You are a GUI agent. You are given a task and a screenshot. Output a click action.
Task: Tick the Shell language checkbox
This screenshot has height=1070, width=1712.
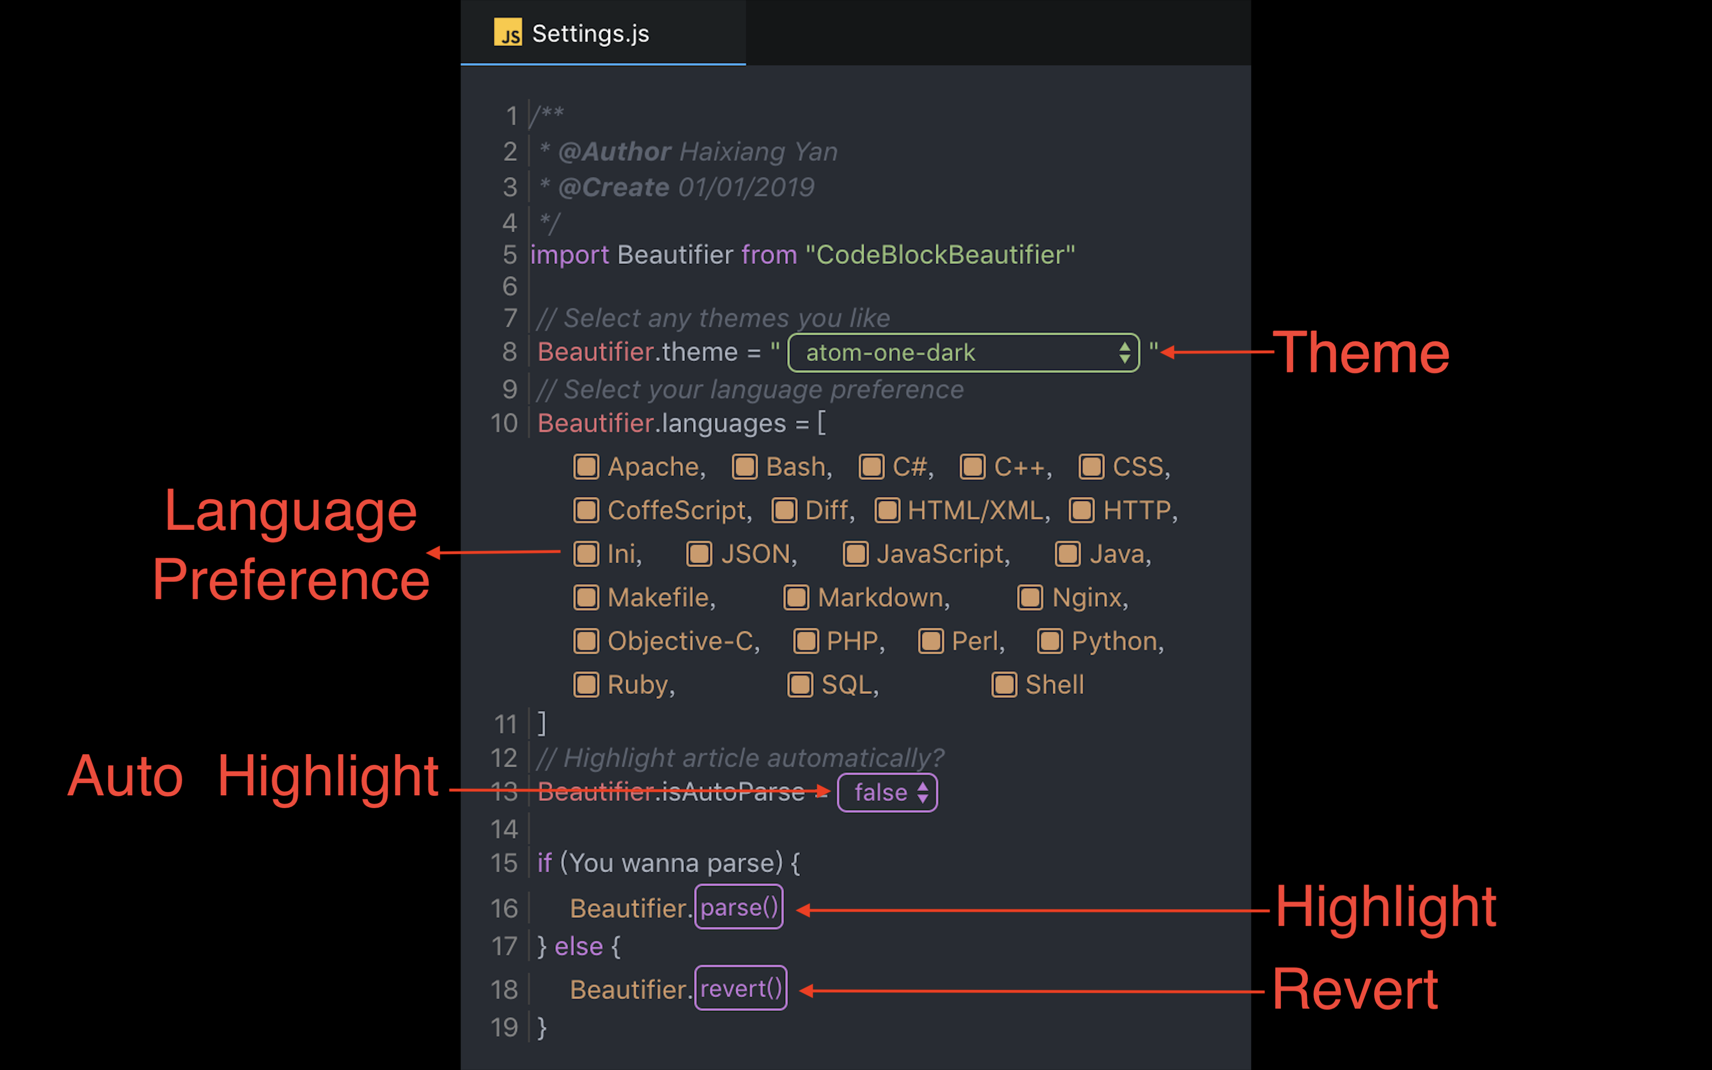pyautogui.click(x=1004, y=685)
